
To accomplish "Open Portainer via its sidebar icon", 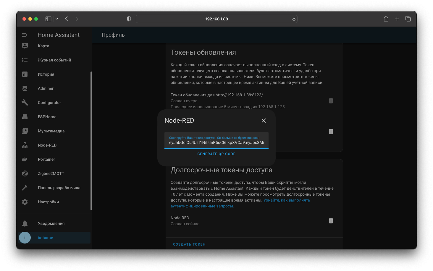I will pyautogui.click(x=25, y=159).
